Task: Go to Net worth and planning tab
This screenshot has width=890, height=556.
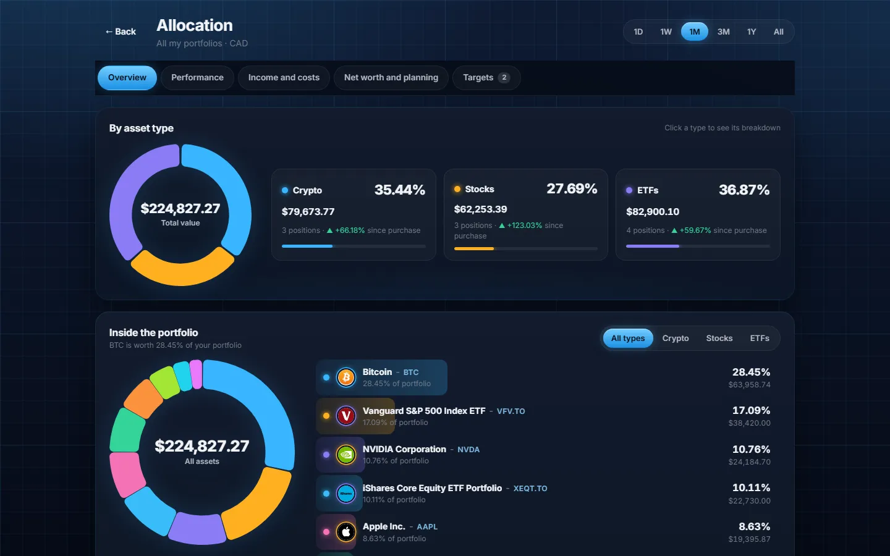Action: [x=391, y=78]
